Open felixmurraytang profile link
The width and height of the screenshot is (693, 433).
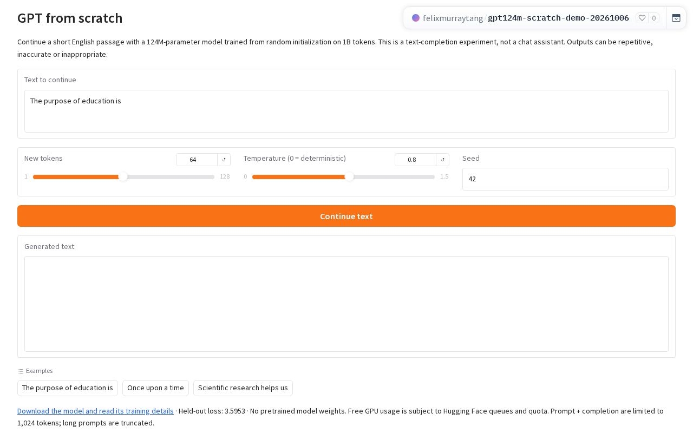(453, 18)
